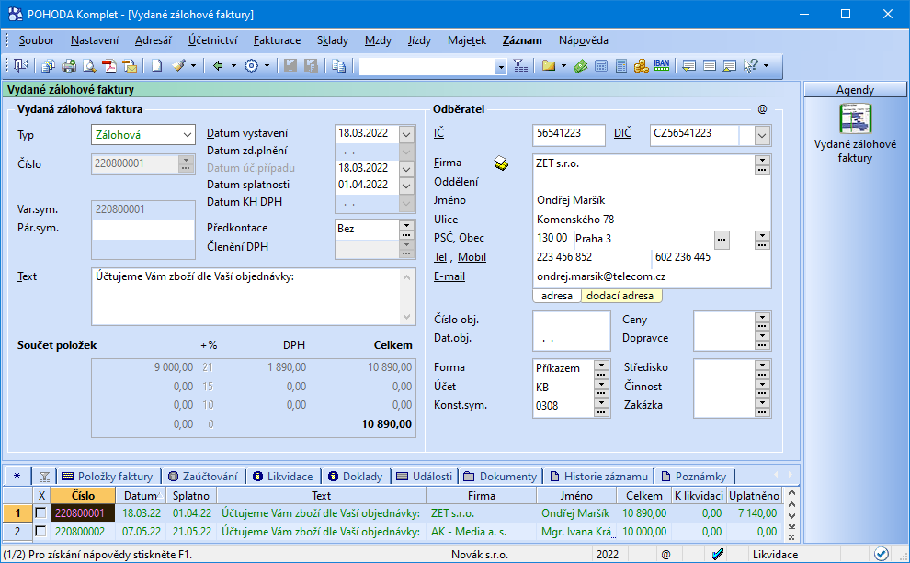This screenshot has height=563, width=910.
Task: Click the ellipsis button next to Praha 3
Action: (722, 240)
